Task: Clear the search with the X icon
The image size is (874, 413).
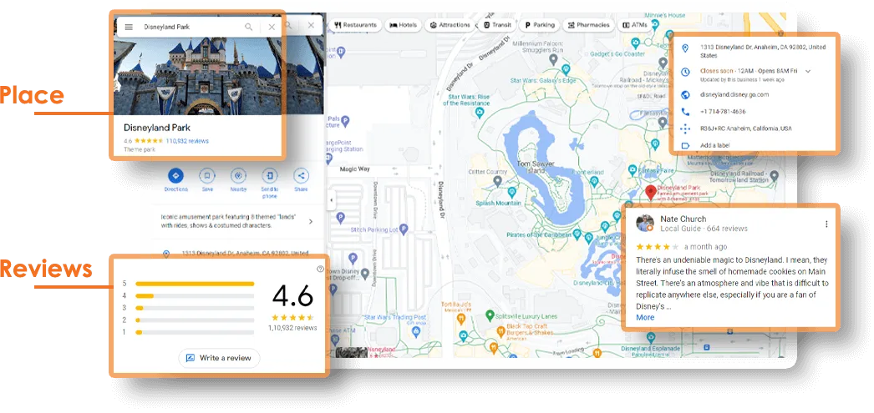Action: [x=272, y=27]
